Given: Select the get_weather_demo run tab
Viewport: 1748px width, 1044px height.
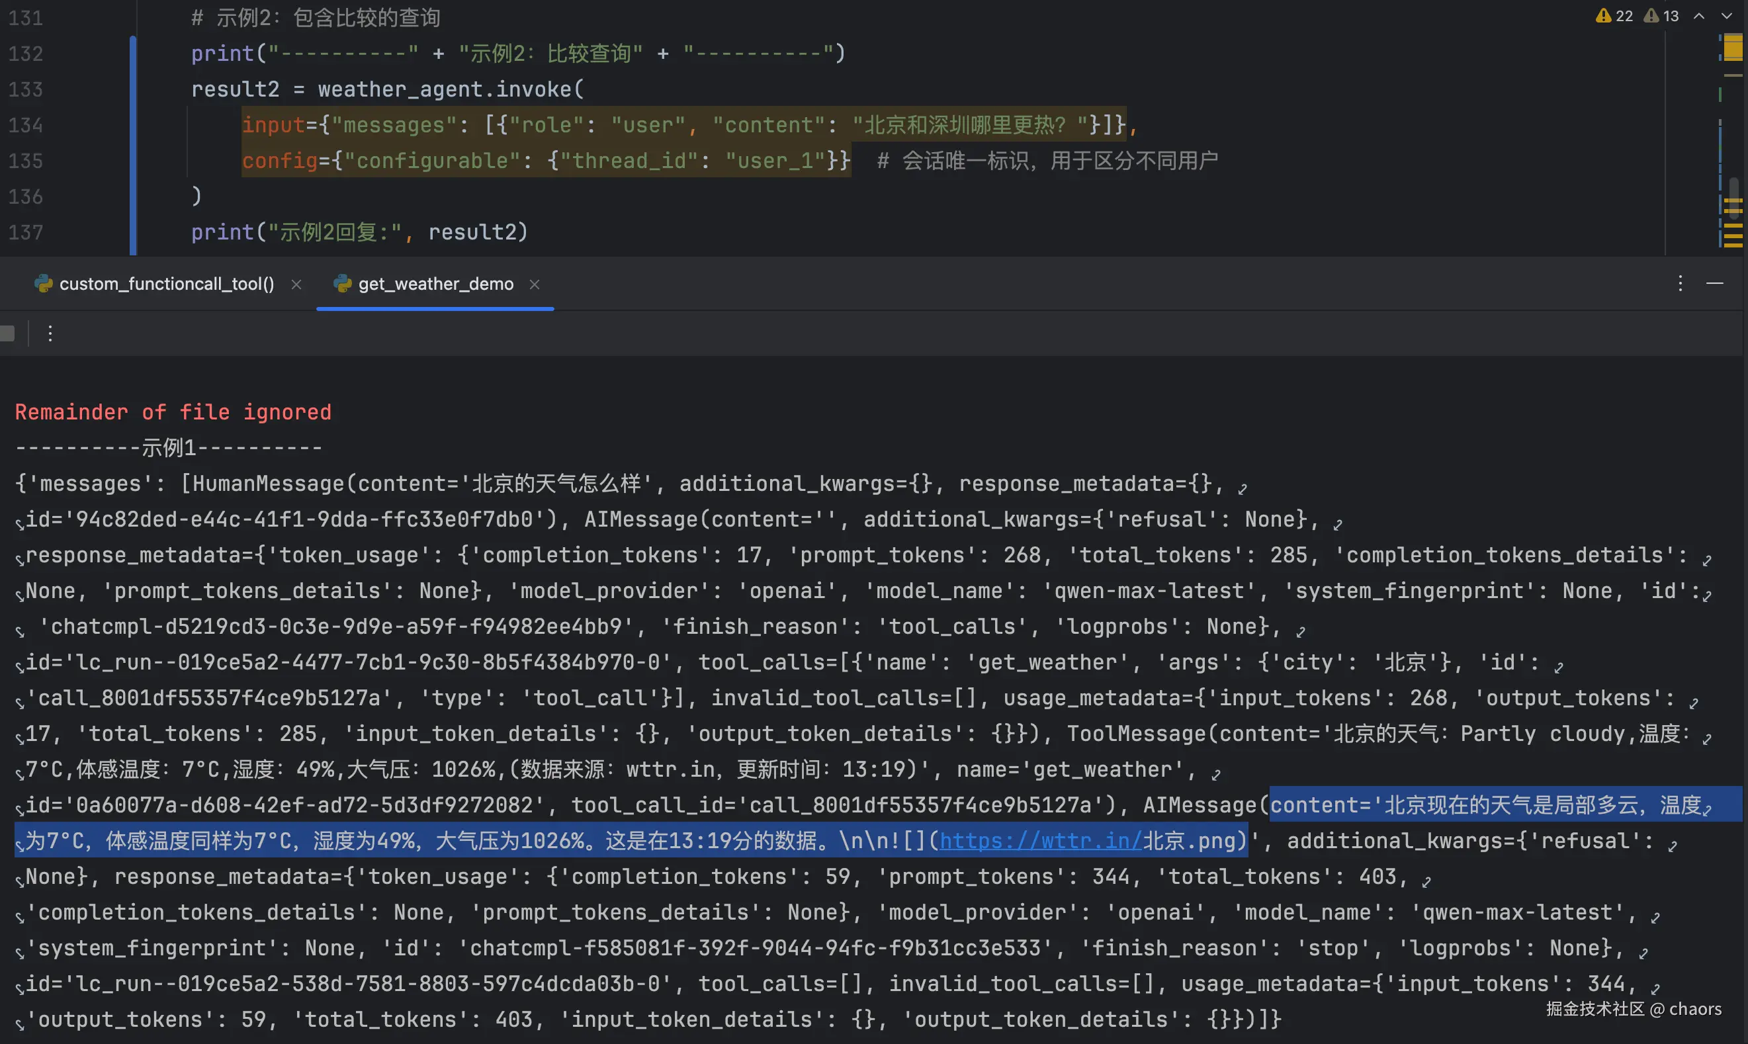Looking at the screenshot, I should (435, 284).
